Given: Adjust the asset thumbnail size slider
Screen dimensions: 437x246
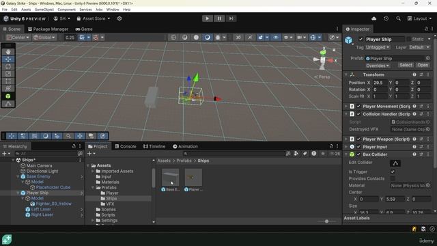Looking at the screenshot, I should (x=326, y=221).
